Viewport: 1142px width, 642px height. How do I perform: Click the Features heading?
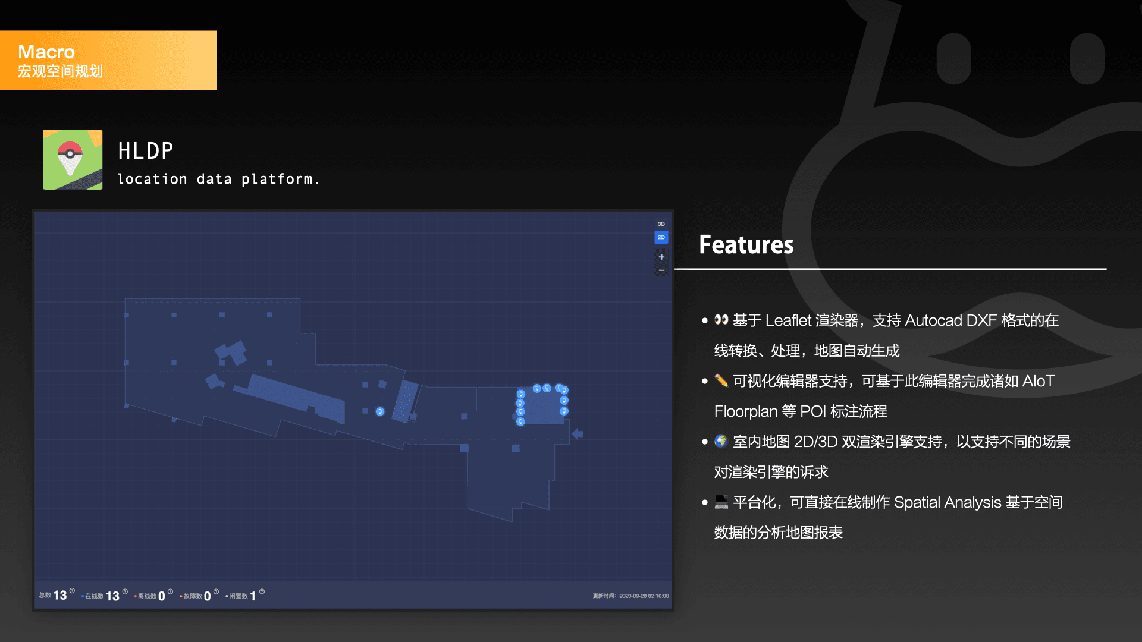[746, 245]
